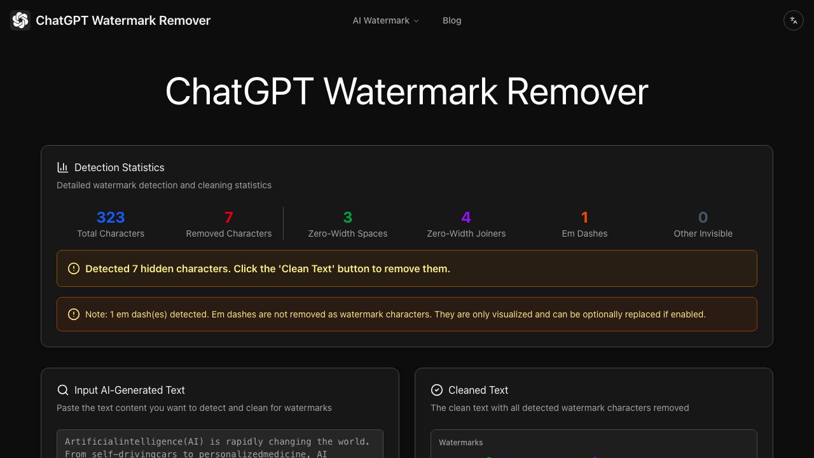Click the 4 Zero-Width Joiners count

click(466, 218)
